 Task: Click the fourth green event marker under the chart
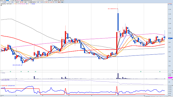click(x=35, y=72)
